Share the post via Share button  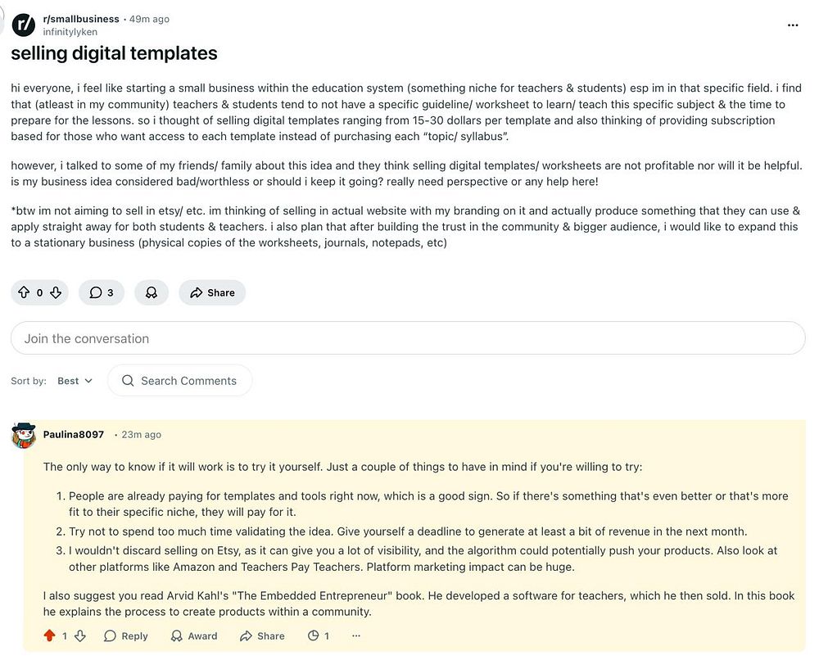pos(212,292)
